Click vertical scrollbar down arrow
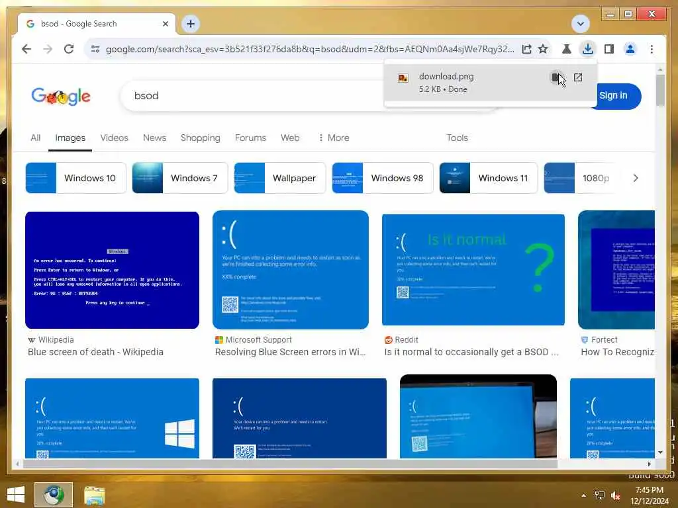The height and width of the screenshot is (508, 678). [x=660, y=452]
